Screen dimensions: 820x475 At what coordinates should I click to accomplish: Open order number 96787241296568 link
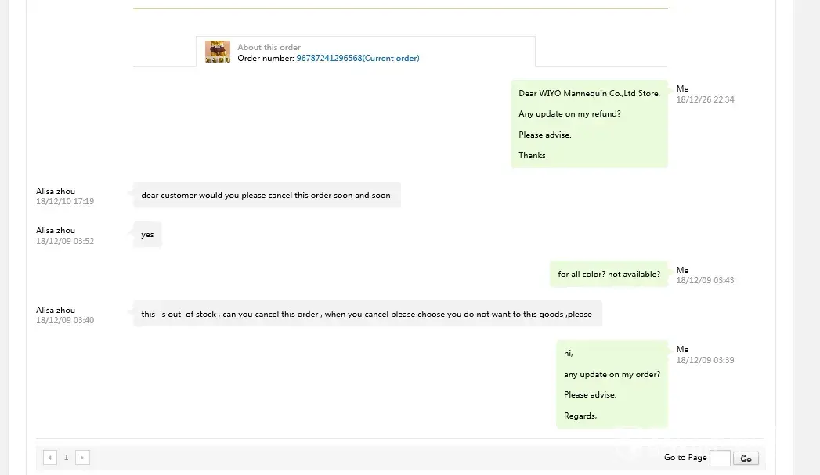357,59
